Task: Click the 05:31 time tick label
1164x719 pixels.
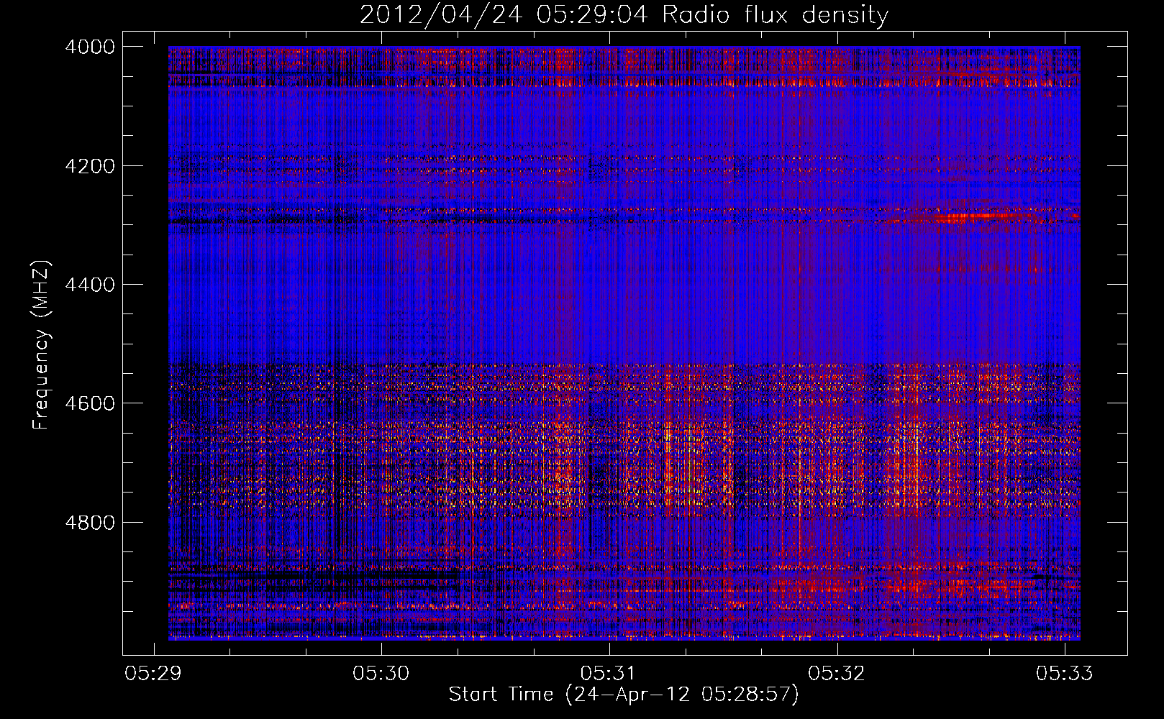Action: tap(609, 673)
